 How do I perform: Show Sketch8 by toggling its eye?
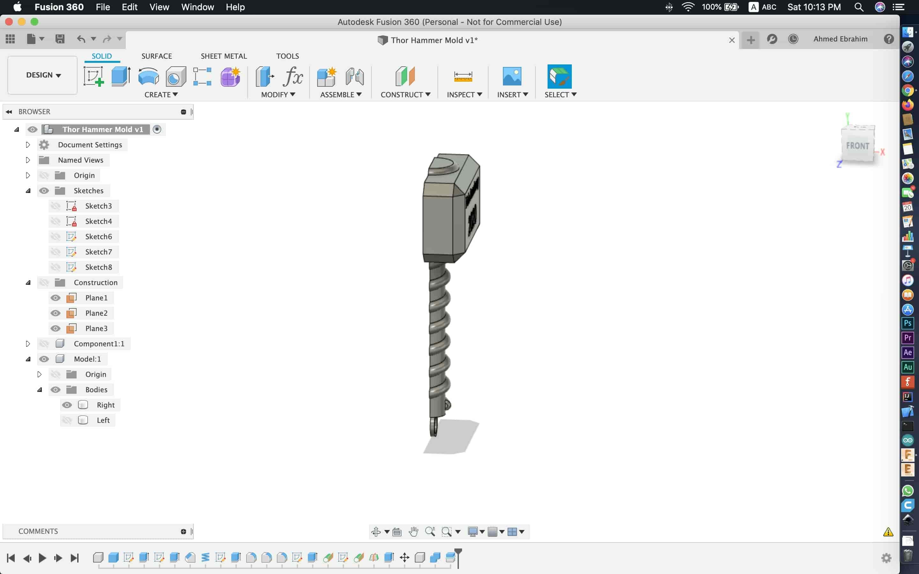[56, 267]
